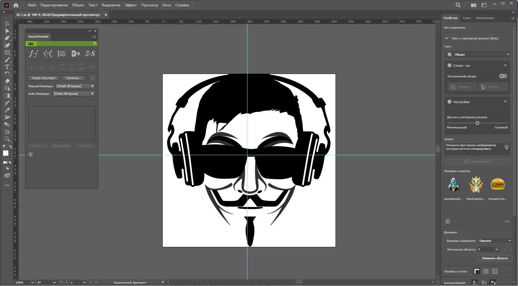Select the Pen tool
The image size is (518, 286).
[x=7, y=38]
